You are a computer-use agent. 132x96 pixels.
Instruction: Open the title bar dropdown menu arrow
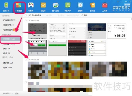pyautogui.click(x=118, y=2)
